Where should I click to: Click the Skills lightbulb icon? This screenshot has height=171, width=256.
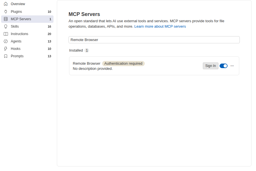point(6,27)
